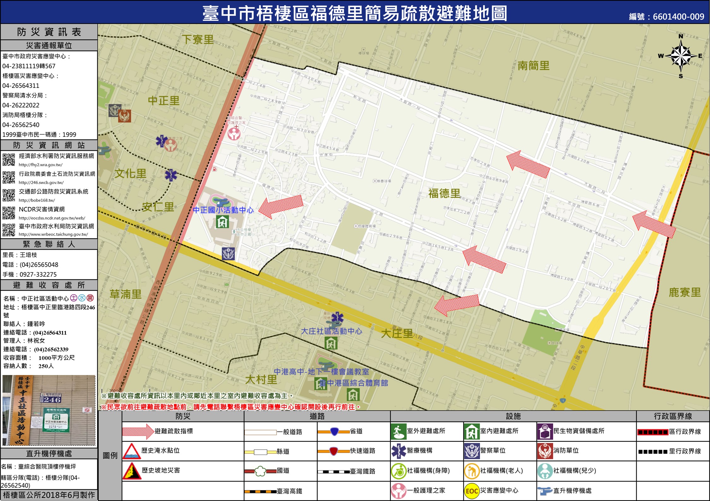Open the http://bobe168.tw/ link
The image size is (710, 501).
(x=37, y=200)
